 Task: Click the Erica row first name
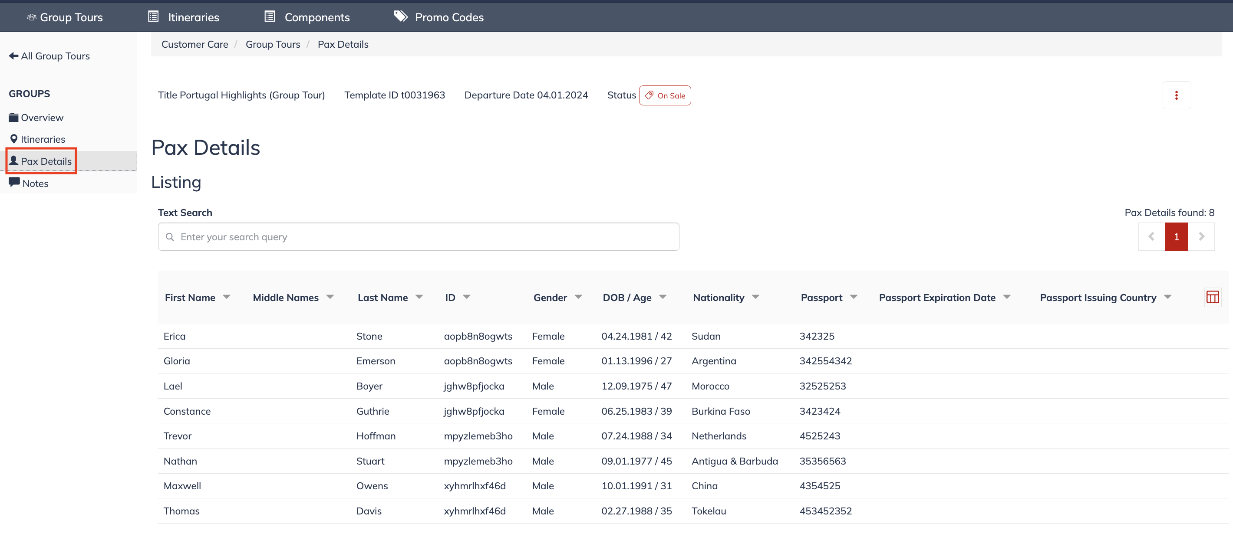tap(174, 336)
